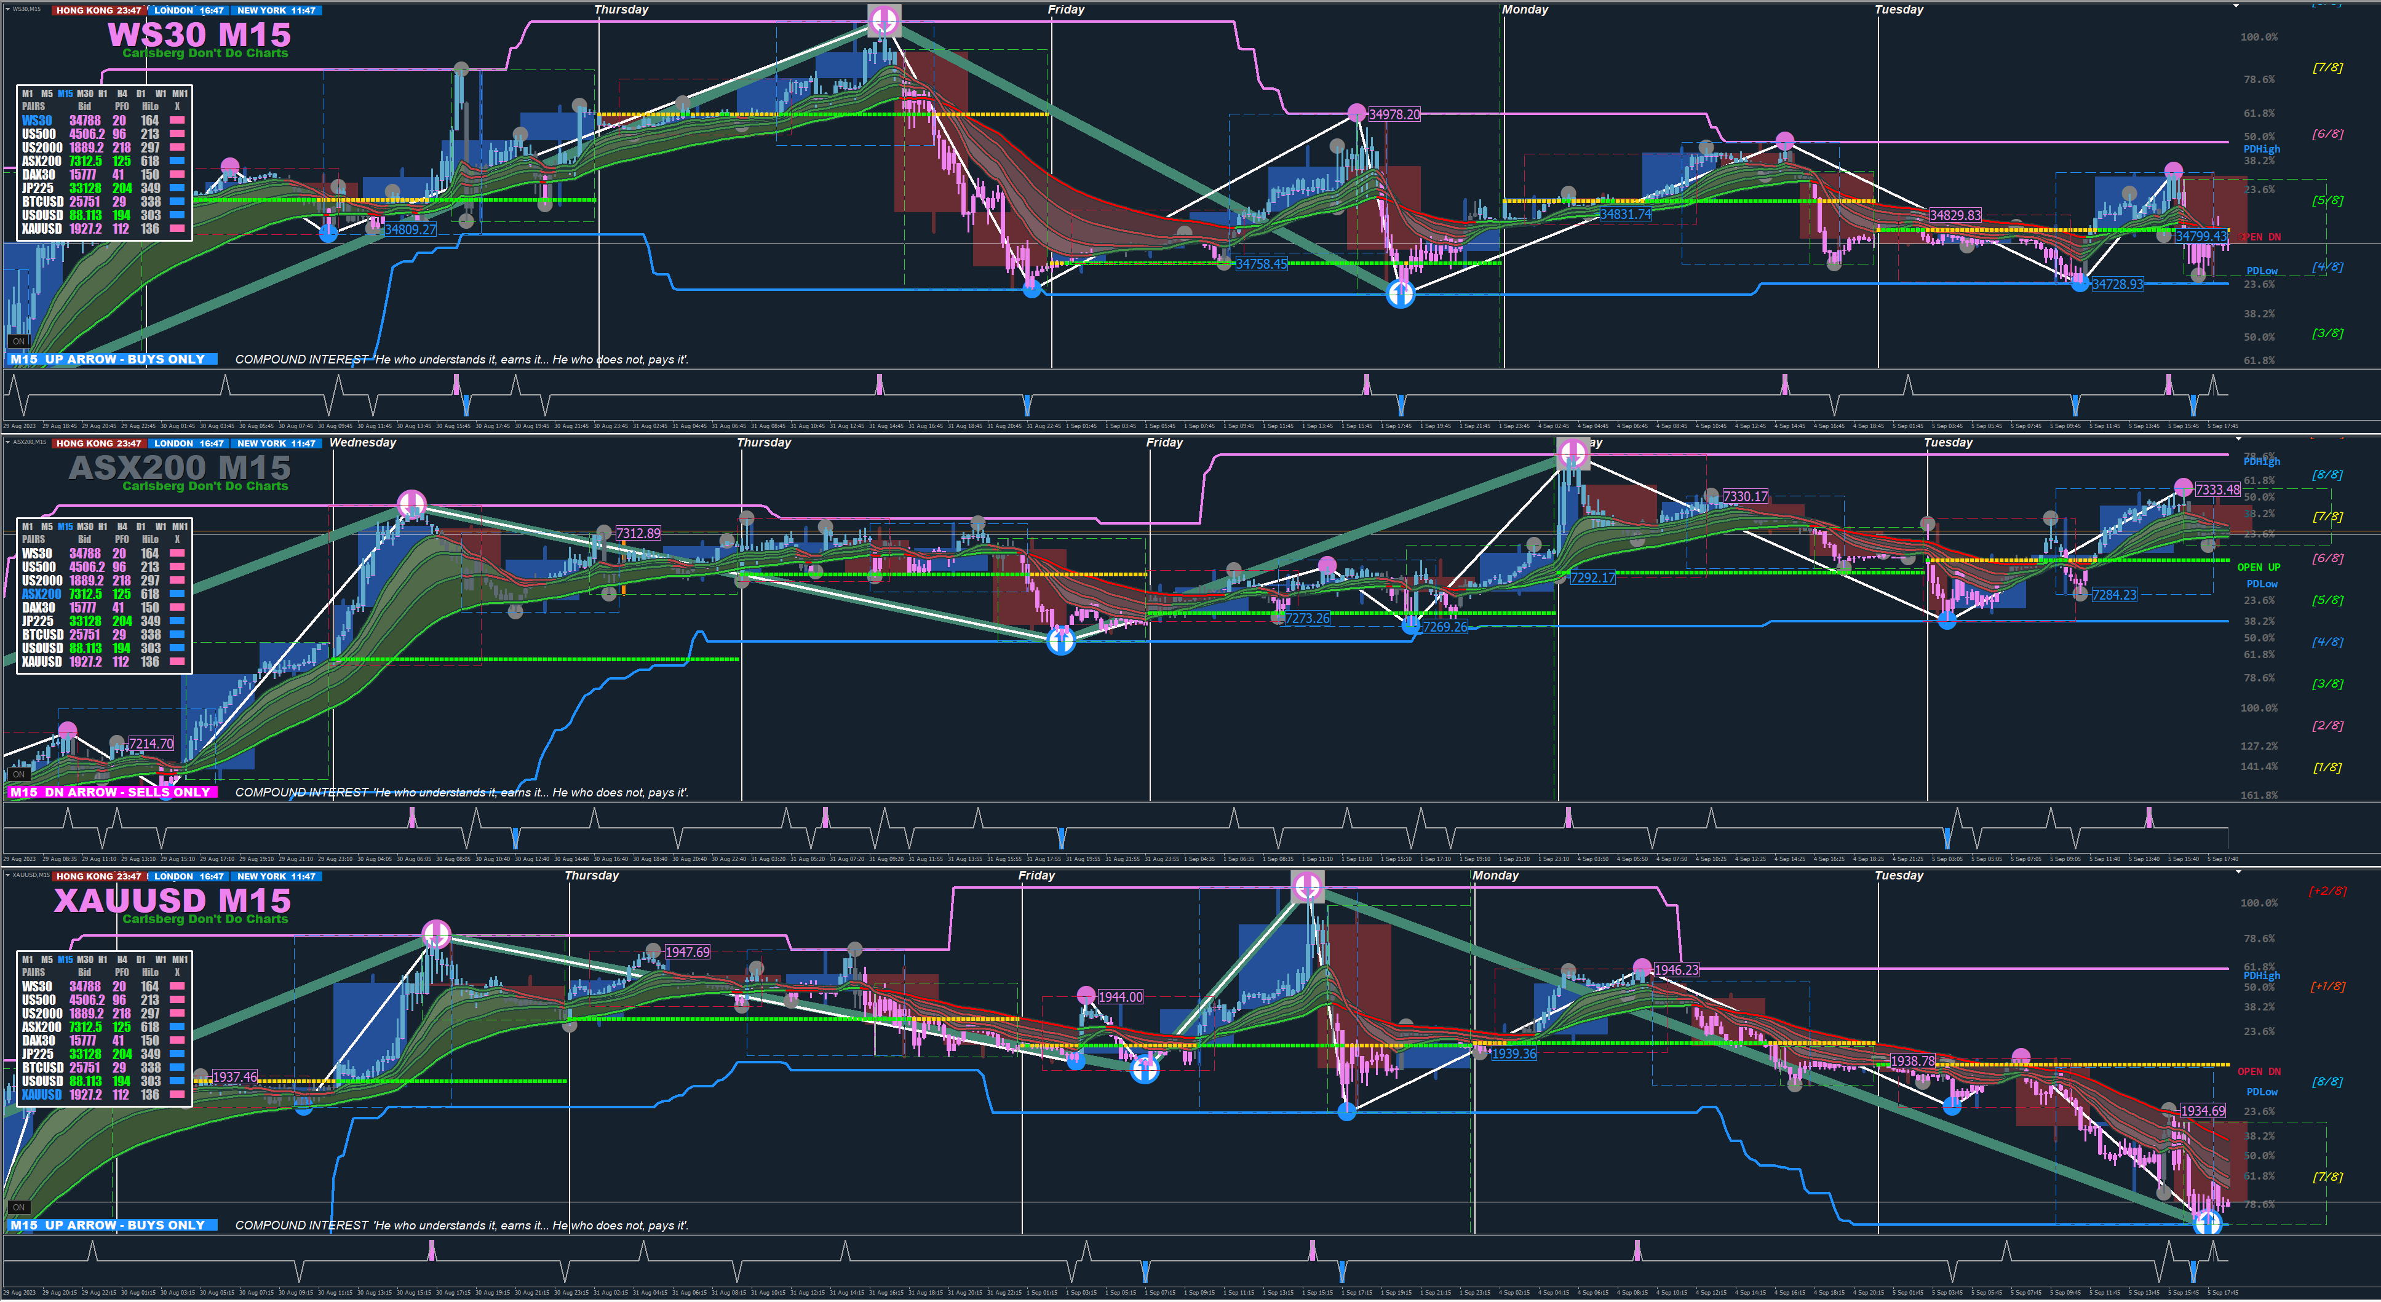Click the pink circle marker beside the 34978.20 label
Image resolution: width=2381 pixels, height=1302 pixels.
click(x=1356, y=113)
